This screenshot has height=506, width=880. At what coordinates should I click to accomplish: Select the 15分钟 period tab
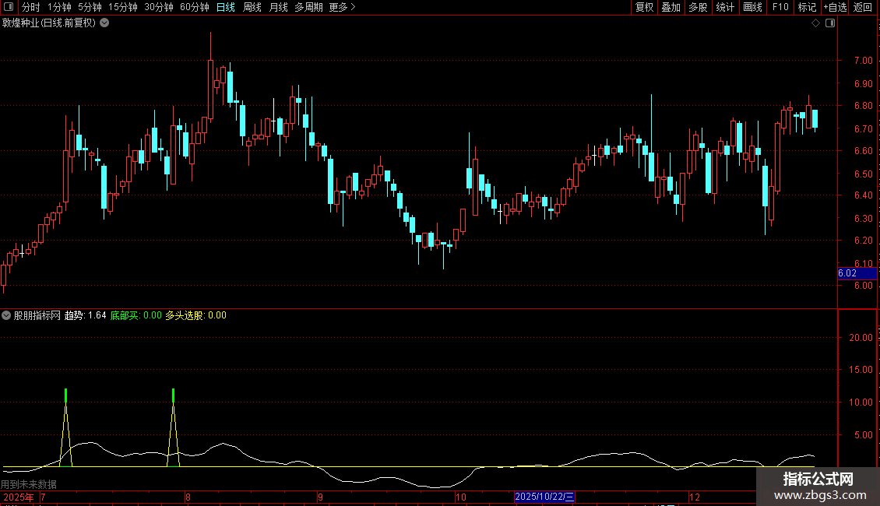pyautogui.click(x=122, y=7)
